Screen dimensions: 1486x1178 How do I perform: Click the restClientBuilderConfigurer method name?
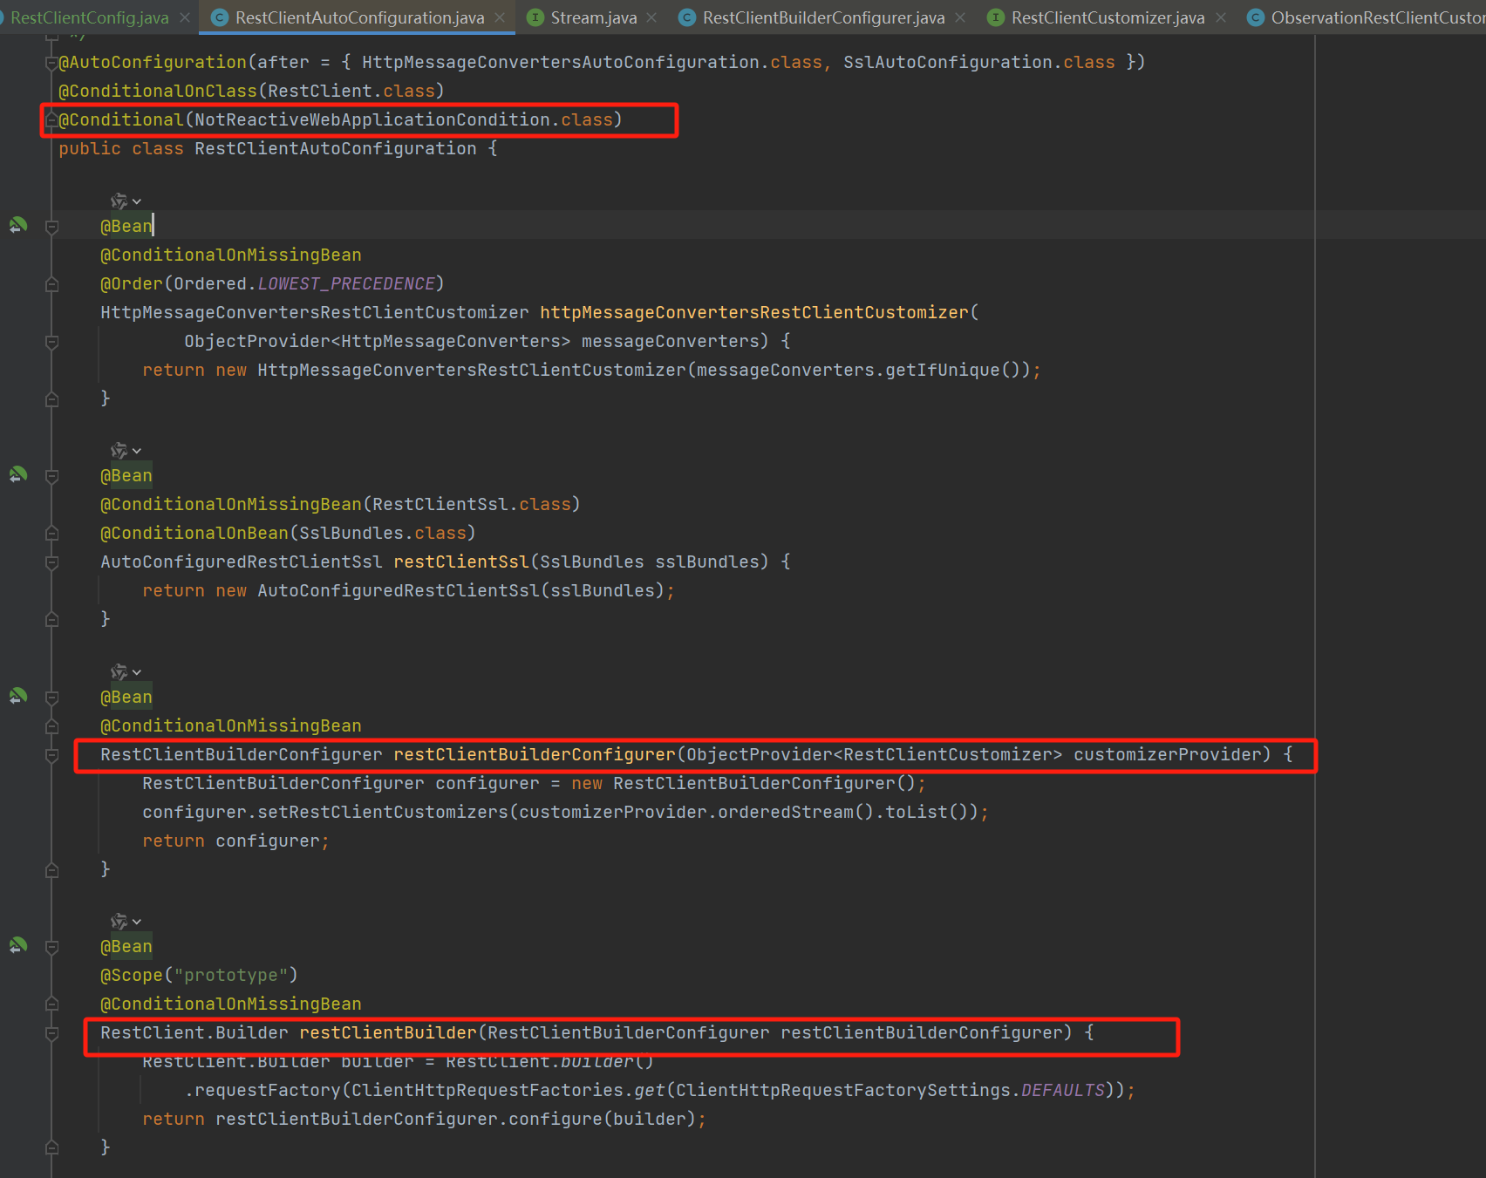pos(535,754)
